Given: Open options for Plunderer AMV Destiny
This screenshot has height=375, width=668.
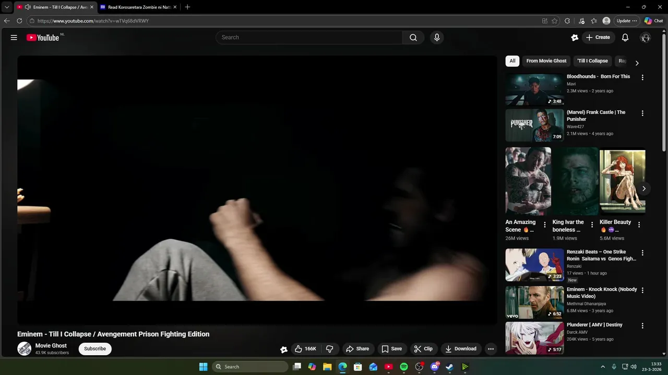Looking at the screenshot, I should click(x=642, y=326).
